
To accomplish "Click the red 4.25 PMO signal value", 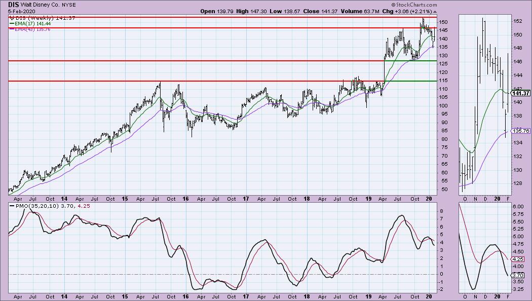I will 84,206.
